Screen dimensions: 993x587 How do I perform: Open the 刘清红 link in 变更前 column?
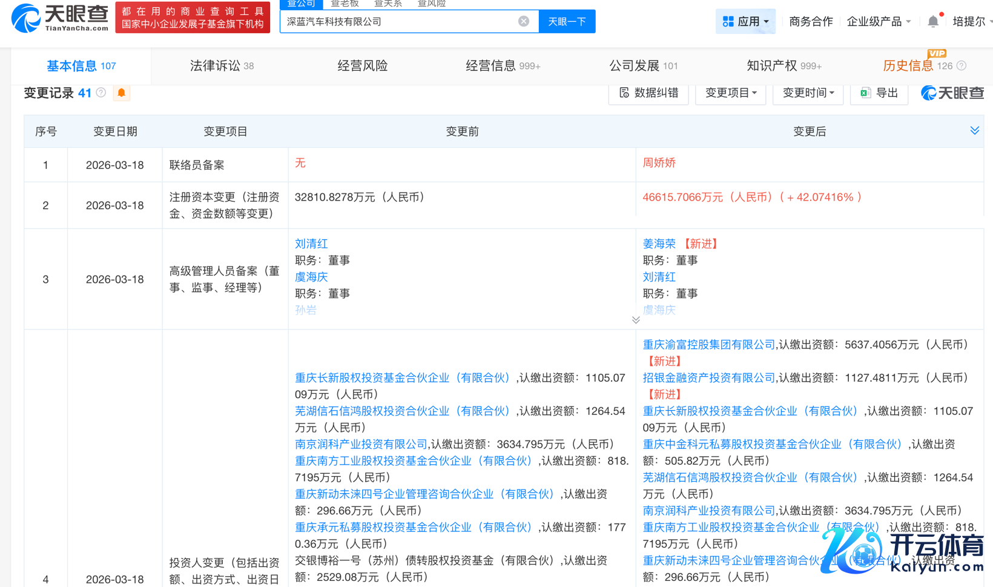311,244
